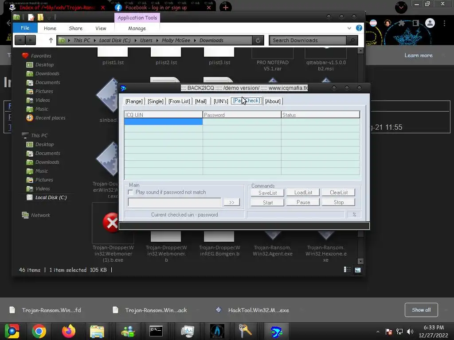The image size is (454, 340).
Task: Close the Facebook log in tab
Action: (x=209, y=8)
